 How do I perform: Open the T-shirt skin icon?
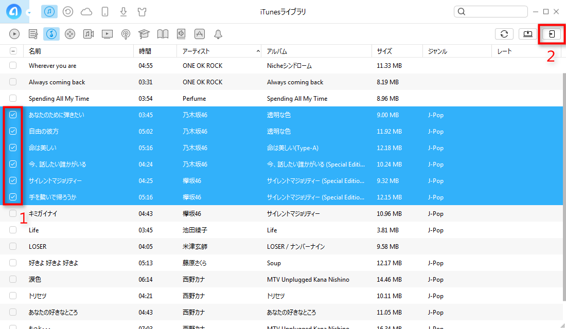[142, 11]
